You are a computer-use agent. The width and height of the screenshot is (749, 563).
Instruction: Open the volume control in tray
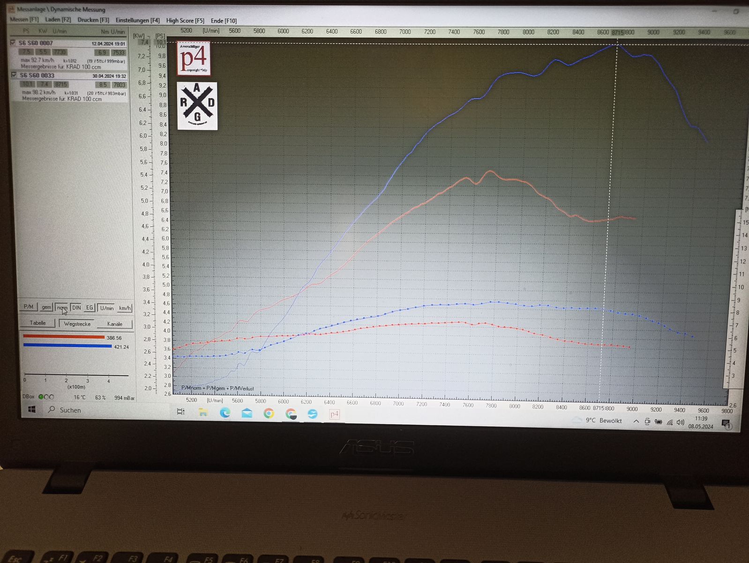[680, 422]
